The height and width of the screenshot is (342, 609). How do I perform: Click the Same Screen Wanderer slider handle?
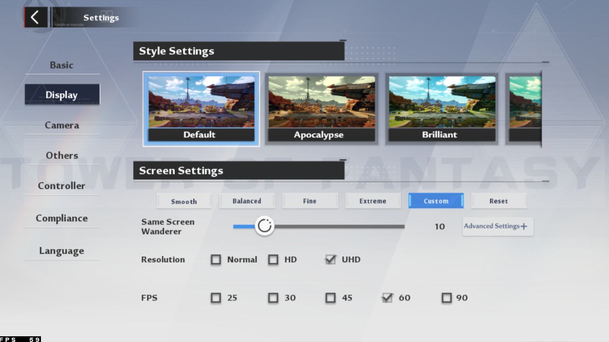(265, 226)
